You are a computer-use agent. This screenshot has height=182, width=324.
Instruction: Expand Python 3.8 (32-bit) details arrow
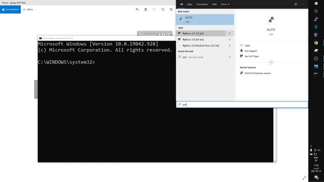tap(229, 33)
